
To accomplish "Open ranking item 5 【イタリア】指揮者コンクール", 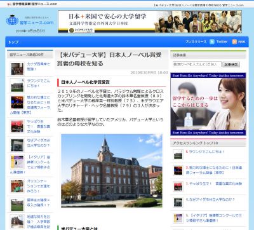I will pos(214,218).
